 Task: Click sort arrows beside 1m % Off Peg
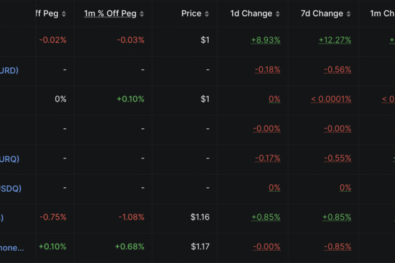[142, 14]
